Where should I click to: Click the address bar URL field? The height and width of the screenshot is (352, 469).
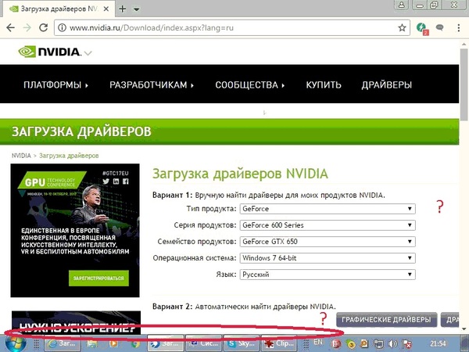(227, 28)
